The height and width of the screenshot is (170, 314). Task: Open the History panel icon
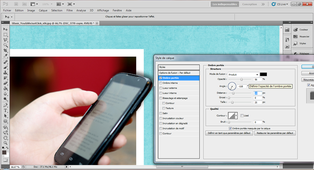click(x=287, y=40)
